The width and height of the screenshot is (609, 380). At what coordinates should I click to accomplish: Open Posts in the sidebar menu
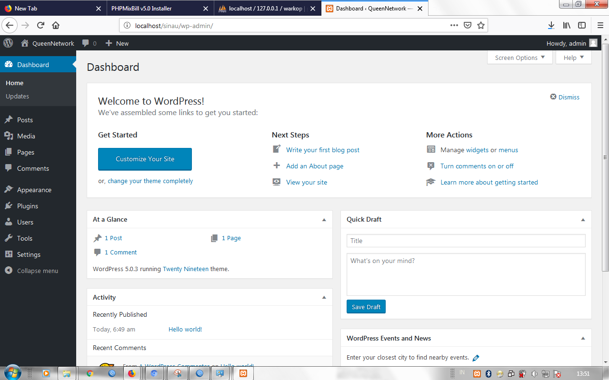(x=38, y=120)
